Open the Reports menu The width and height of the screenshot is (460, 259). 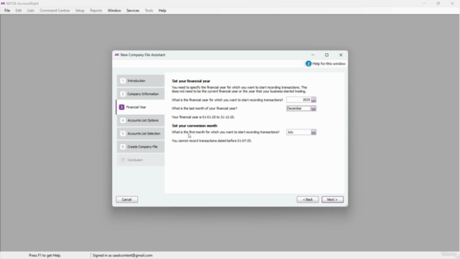tap(96, 11)
